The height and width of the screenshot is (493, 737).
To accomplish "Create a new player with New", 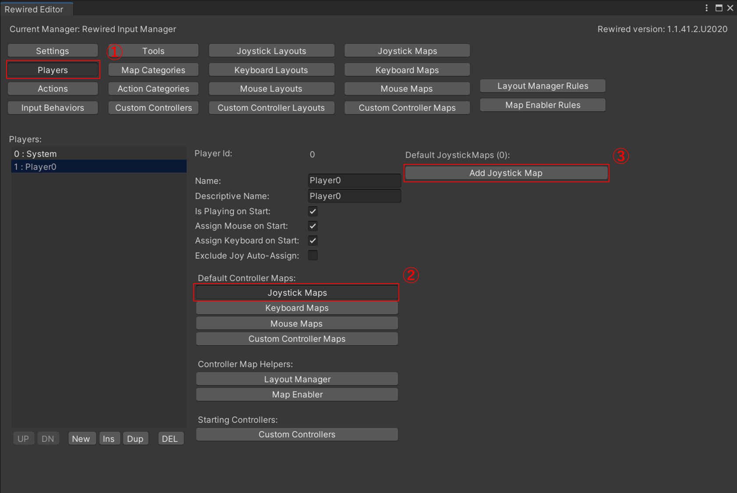I will (81, 438).
